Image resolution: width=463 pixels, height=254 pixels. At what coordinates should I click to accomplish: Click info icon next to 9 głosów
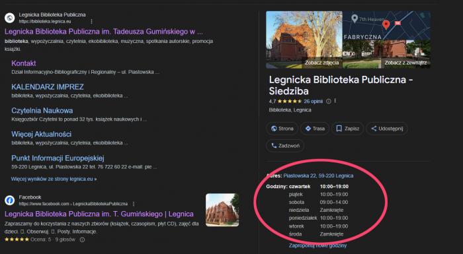pos(82,239)
